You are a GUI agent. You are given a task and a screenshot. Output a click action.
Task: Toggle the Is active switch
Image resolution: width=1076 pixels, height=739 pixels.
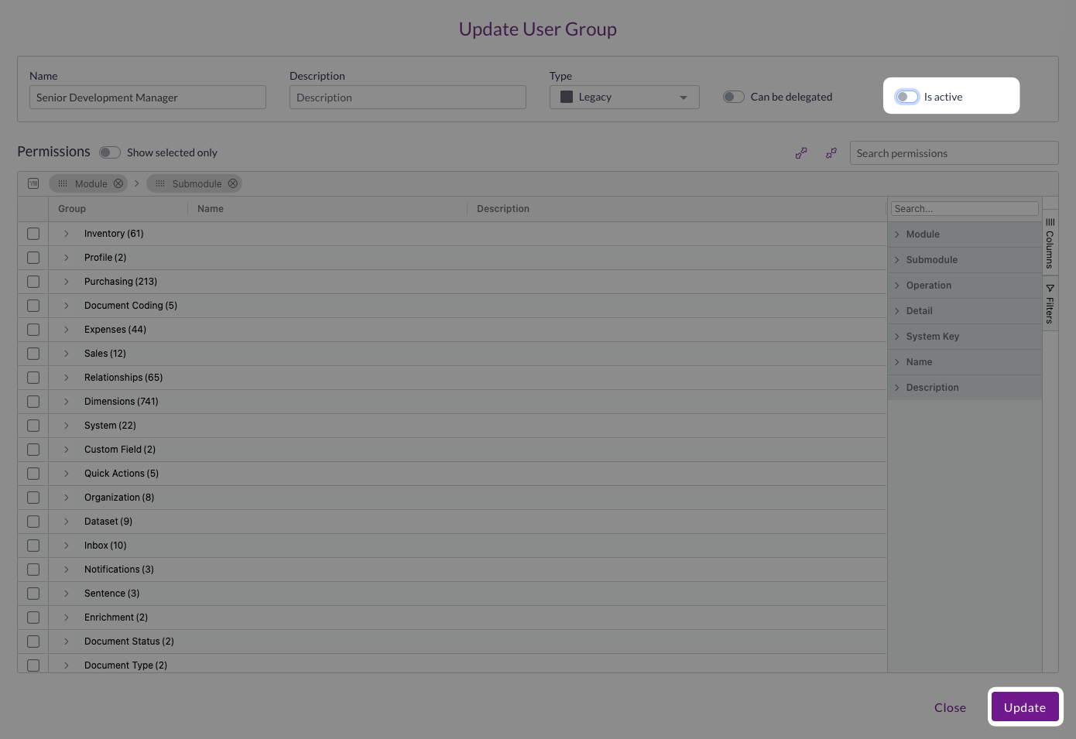pos(907,97)
